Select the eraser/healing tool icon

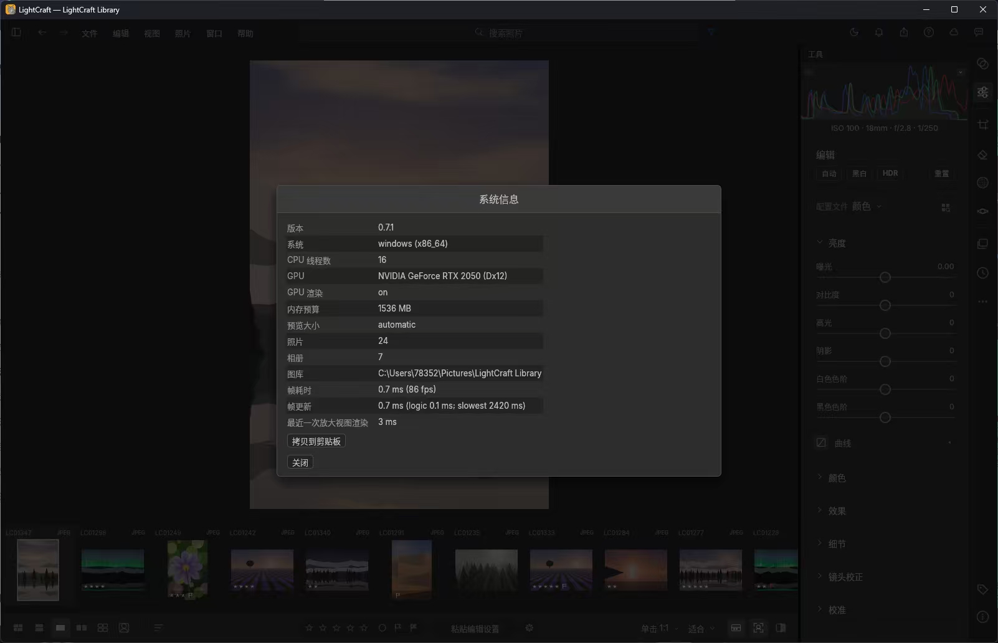click(982, 155)
